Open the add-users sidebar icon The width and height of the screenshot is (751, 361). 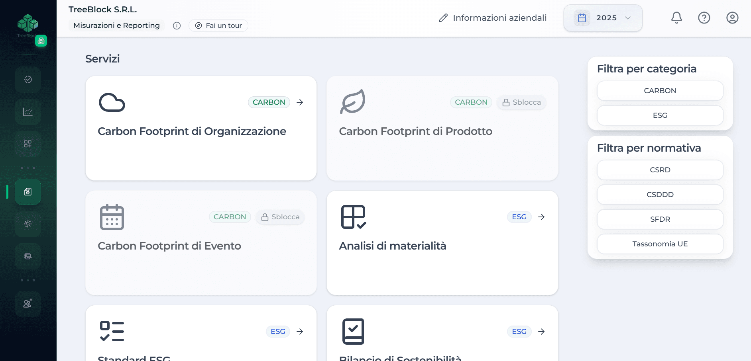click(x=28, y=304)
